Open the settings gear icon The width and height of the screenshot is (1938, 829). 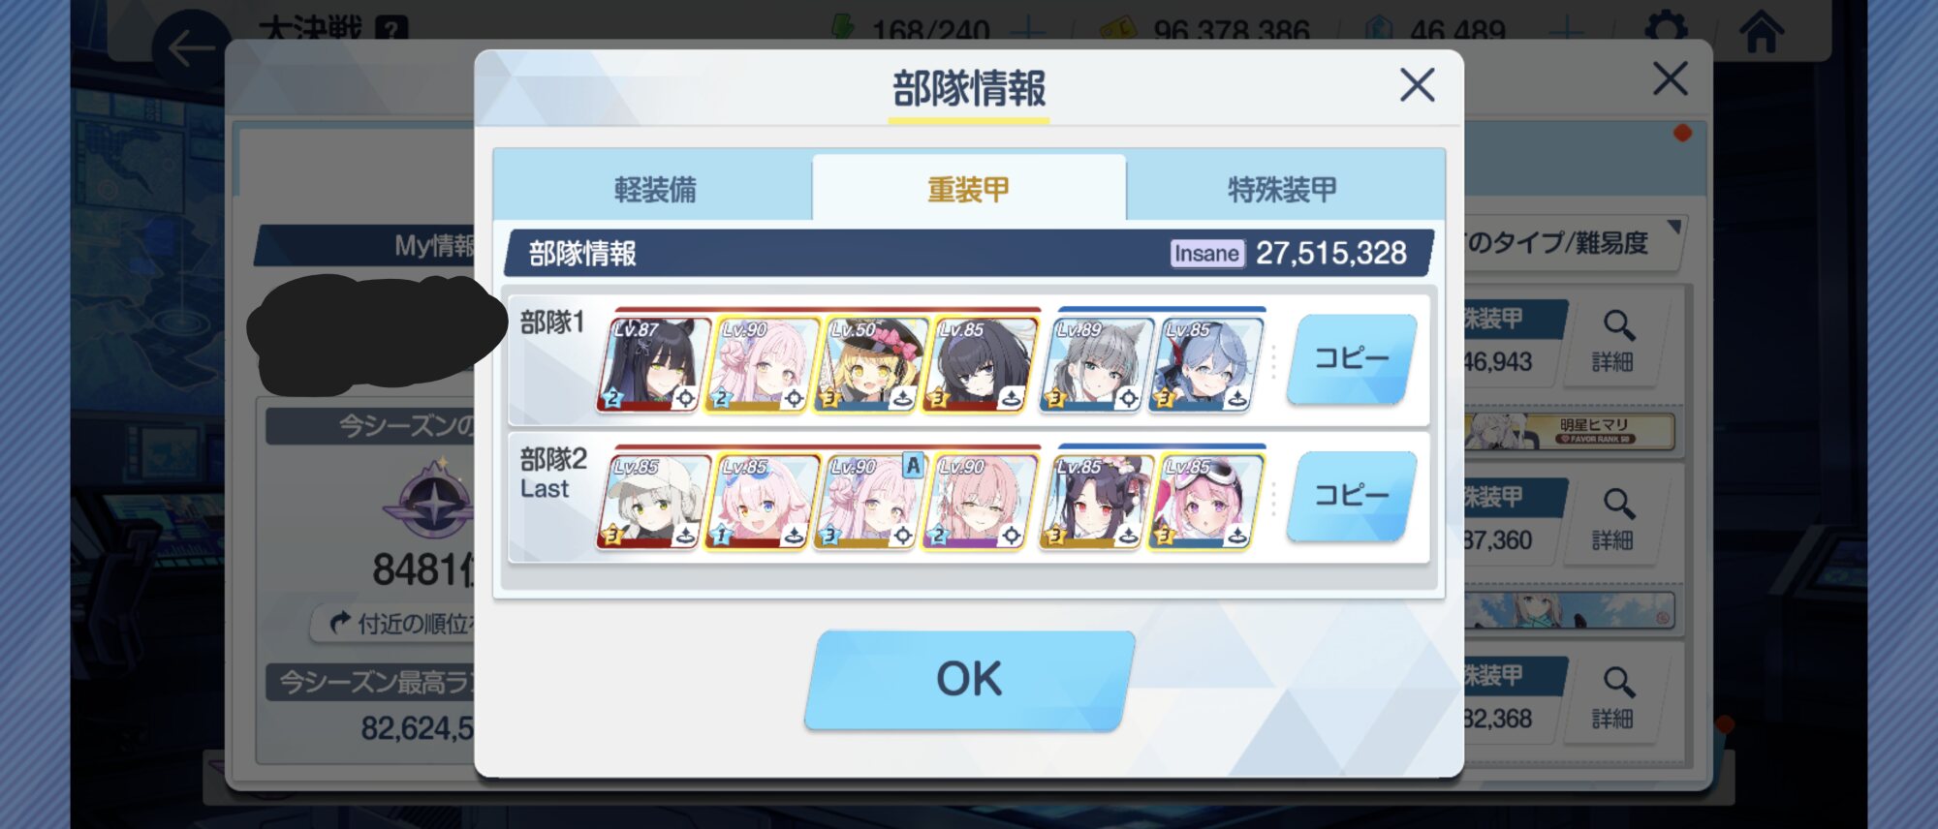(1666, 26)
